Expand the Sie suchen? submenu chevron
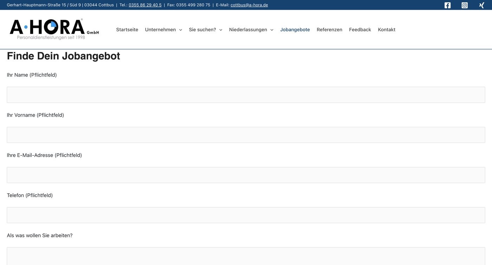Viewport: 492px width, 265px height. point(221,30)
